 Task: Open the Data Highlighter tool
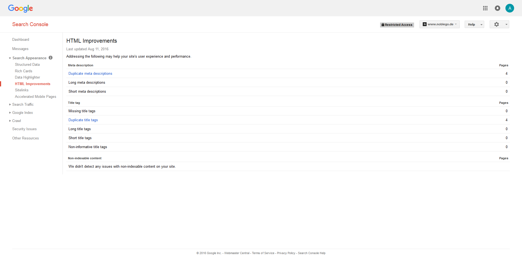point(27,77)
